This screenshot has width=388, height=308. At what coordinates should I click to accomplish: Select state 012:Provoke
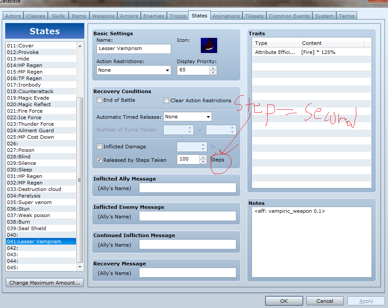coord(41,52)
